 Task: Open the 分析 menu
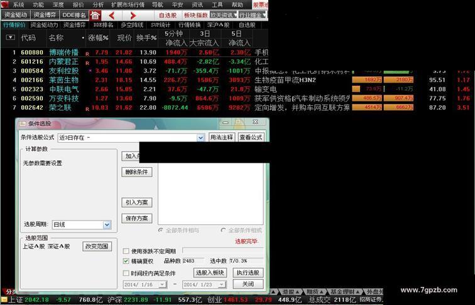click(98, 5)
